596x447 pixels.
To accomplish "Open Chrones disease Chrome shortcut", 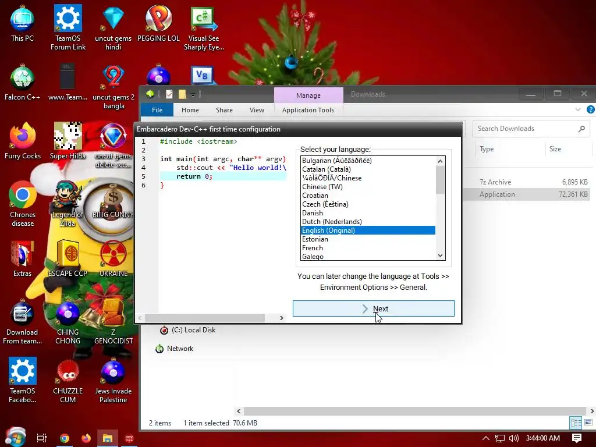I will (23, 204).
